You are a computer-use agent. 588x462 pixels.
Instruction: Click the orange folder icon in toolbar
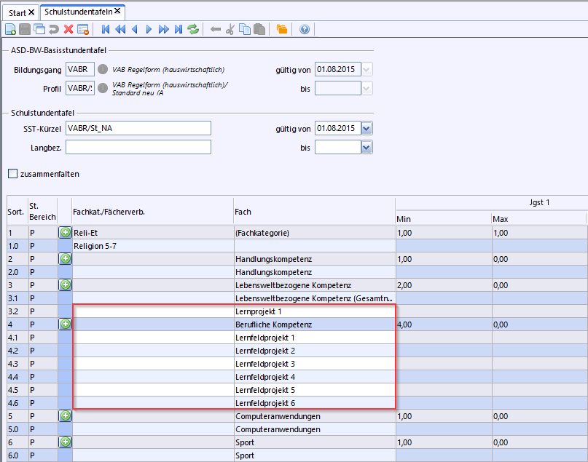281,29
